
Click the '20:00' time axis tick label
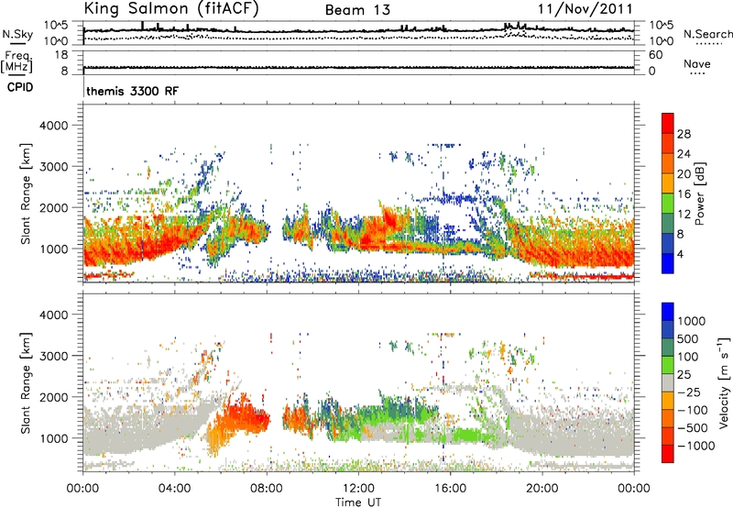[542, 489]
